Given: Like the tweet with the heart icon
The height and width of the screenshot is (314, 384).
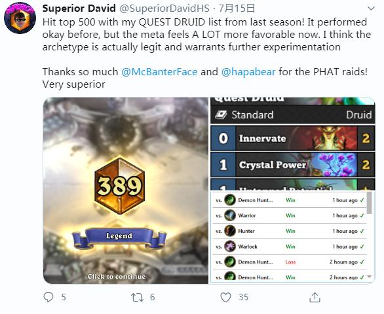Looking at the screenshot, I should pos(225,298).
